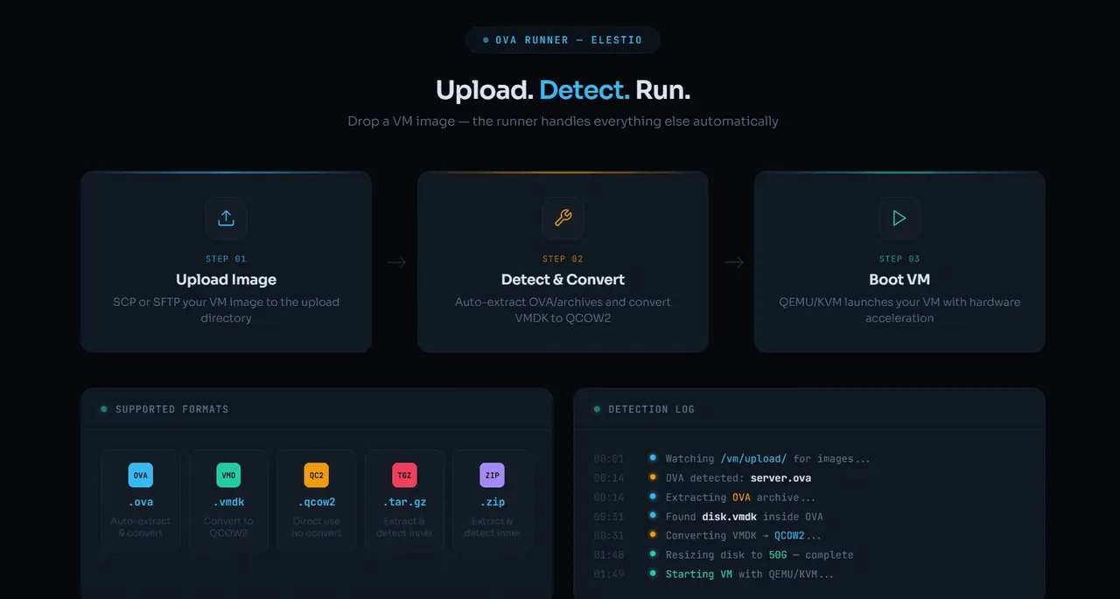Click the /vm/upload/ path in the log
Screen dimensions: 1120x599
(754, 458)
